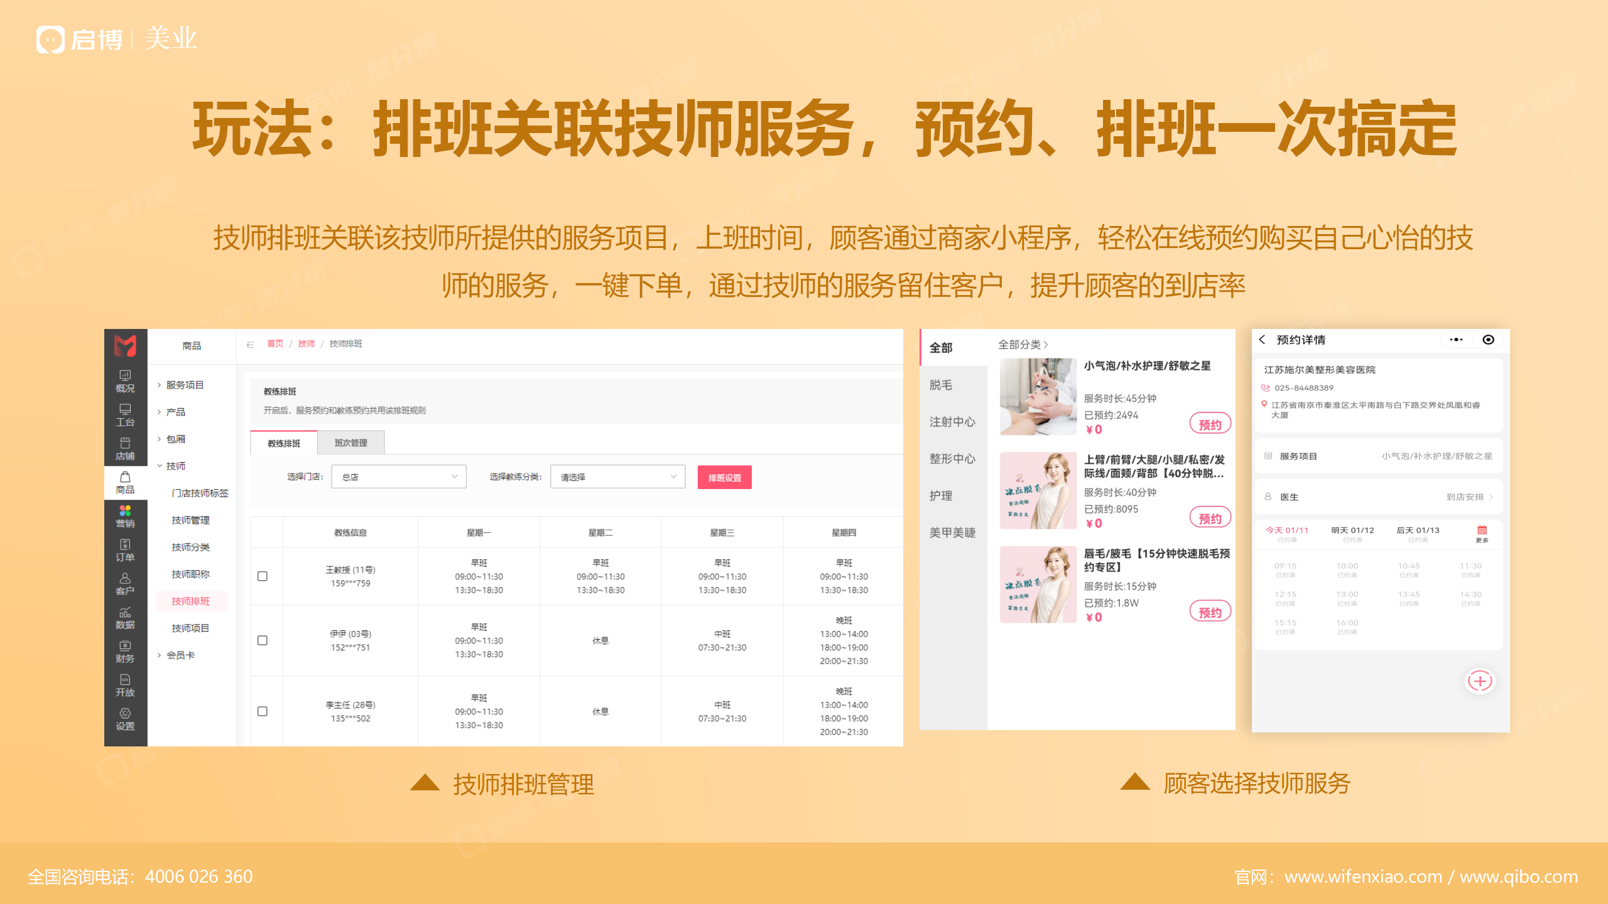Open the 选择教练分类 dropdown
The height and width of the screenshot is (904, 1608).
pyautogui.click(x=617, y=477)
